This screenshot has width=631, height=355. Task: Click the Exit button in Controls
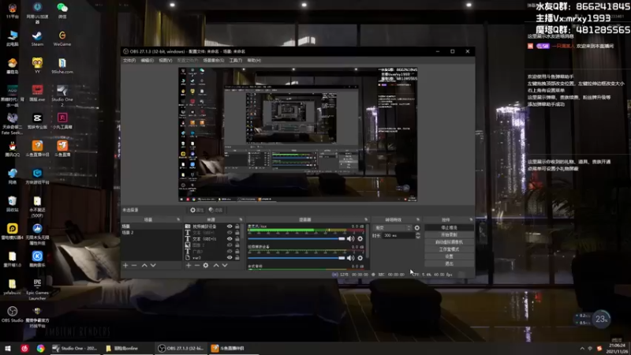pos(449,264)
